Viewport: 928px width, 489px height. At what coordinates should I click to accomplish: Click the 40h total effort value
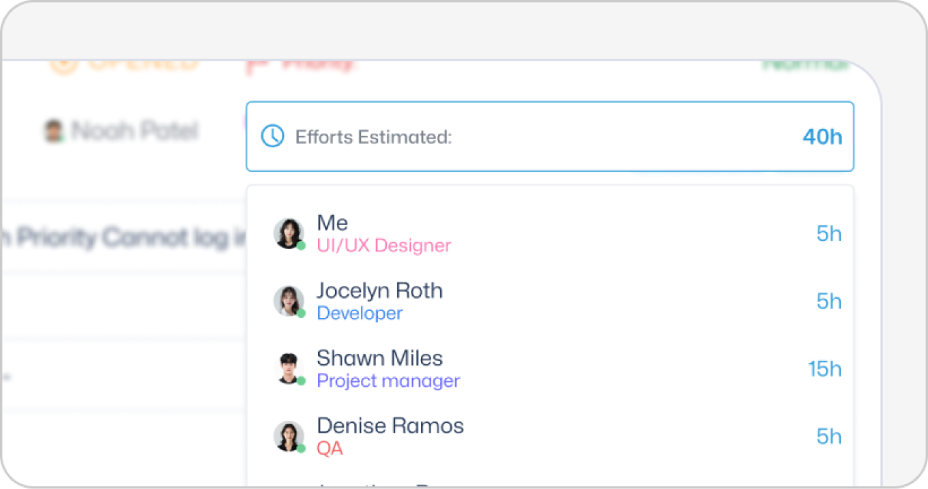(822, 136)
